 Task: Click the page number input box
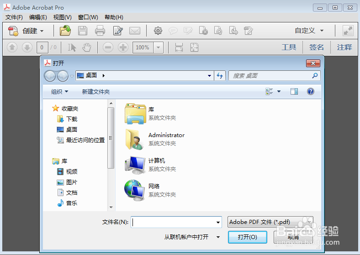[42, 48]
